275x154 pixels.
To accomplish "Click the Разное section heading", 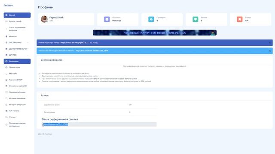I will 45,95.
